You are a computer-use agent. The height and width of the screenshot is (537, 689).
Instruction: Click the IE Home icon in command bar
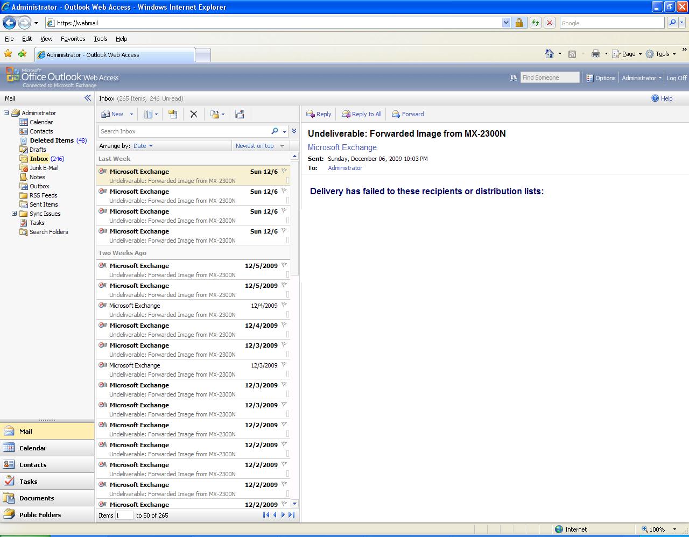click(549, 54)
